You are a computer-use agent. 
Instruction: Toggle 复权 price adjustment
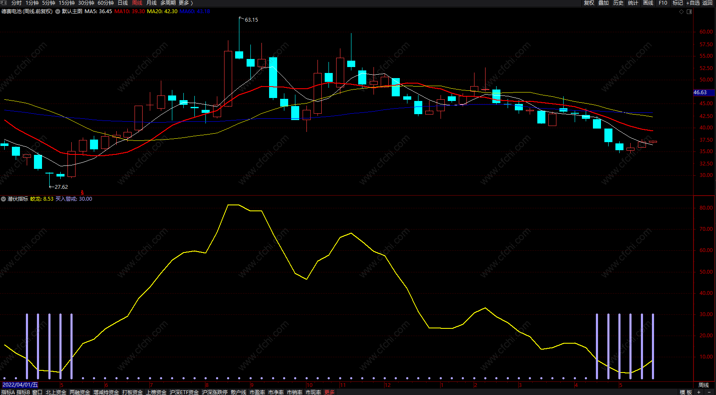(x=589, y=3)
